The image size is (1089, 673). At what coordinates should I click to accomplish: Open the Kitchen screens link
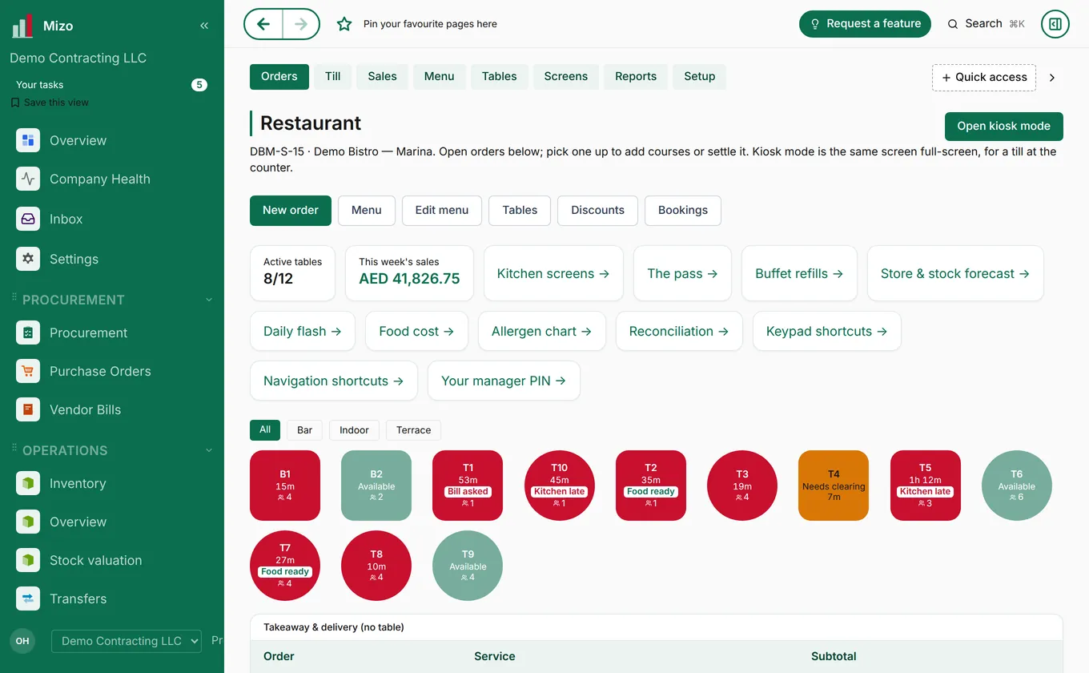pos(553,273)
